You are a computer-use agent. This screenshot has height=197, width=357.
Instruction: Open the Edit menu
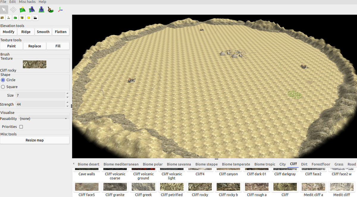[x=12, y=2]
